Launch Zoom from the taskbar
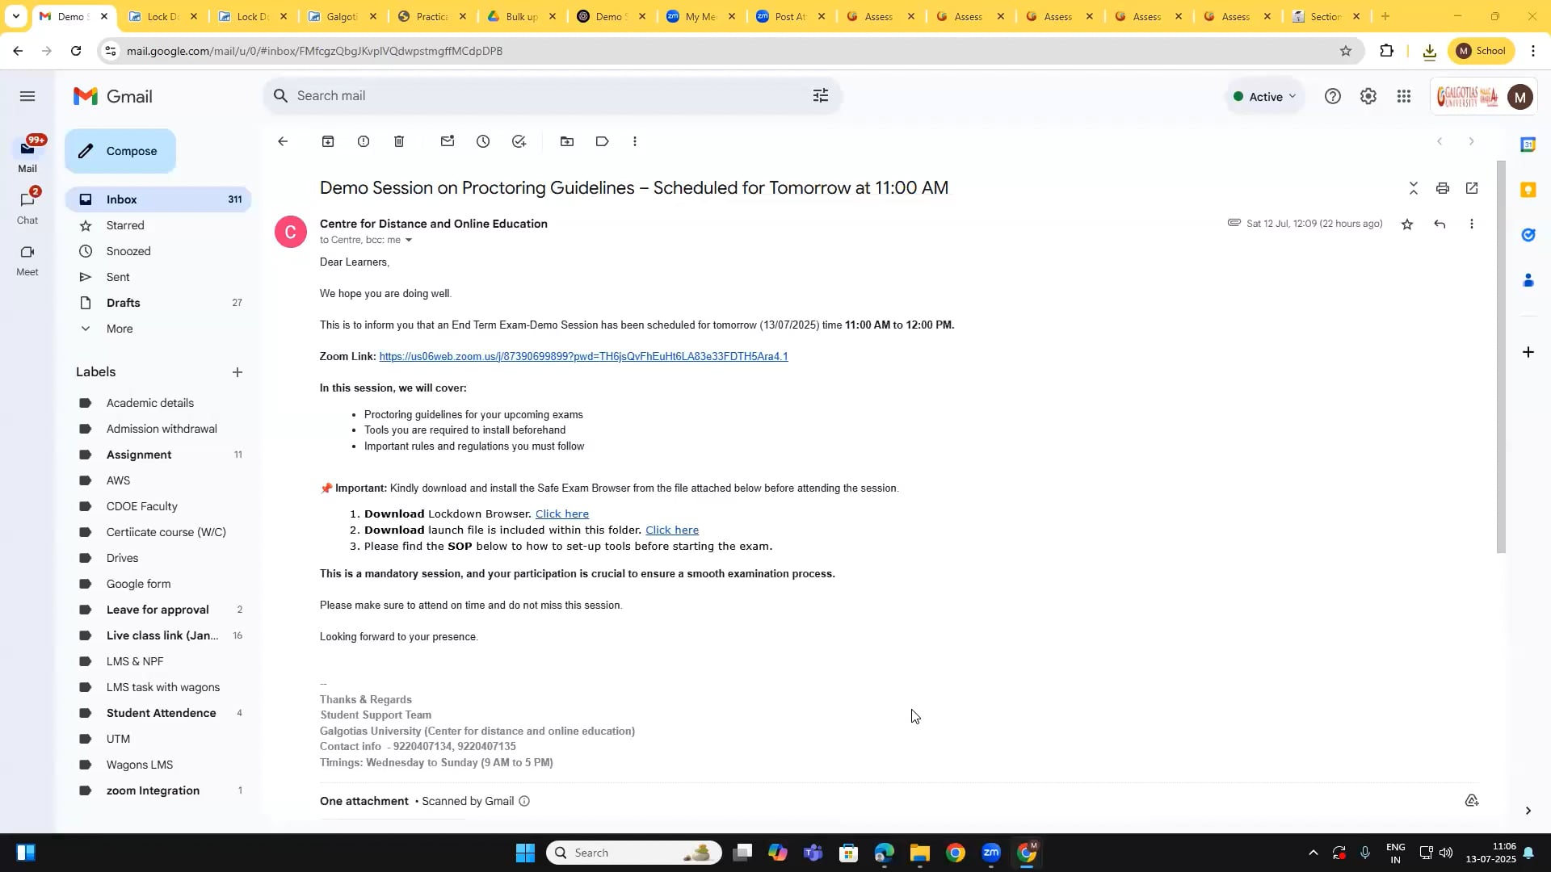The image size is (1551, 872). [x=991, y=852]
